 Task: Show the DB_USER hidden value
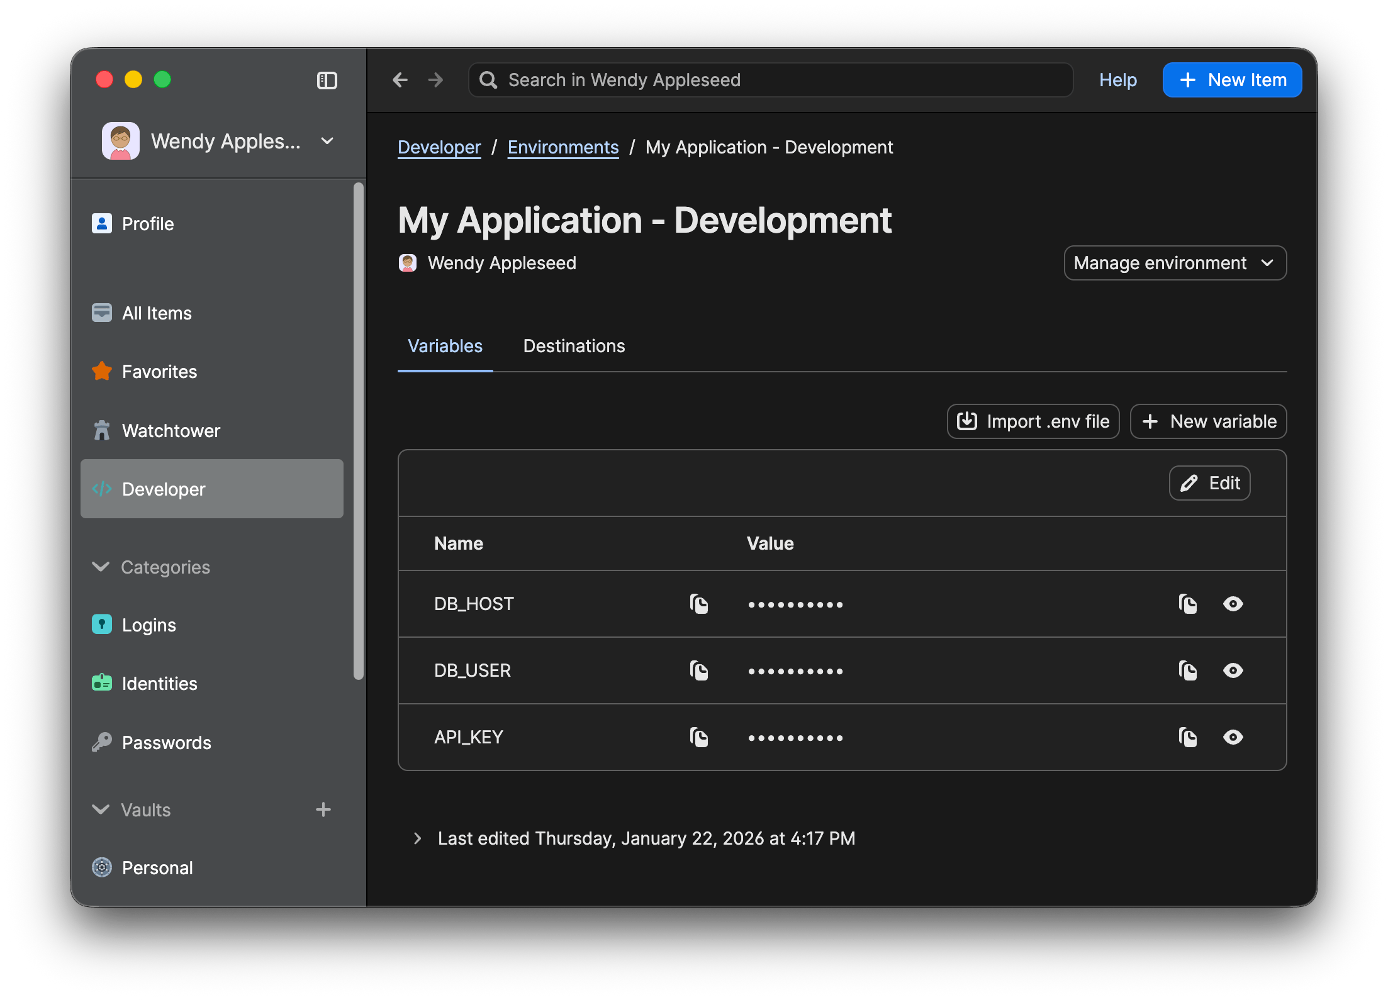coord(1233,670)
